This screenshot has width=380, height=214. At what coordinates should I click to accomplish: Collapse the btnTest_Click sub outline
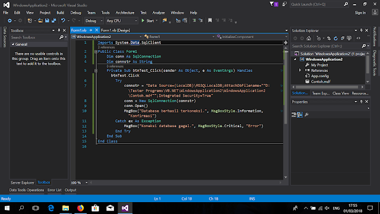96,71
